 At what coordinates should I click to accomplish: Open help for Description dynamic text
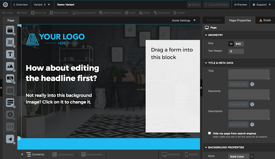point(252,125)
